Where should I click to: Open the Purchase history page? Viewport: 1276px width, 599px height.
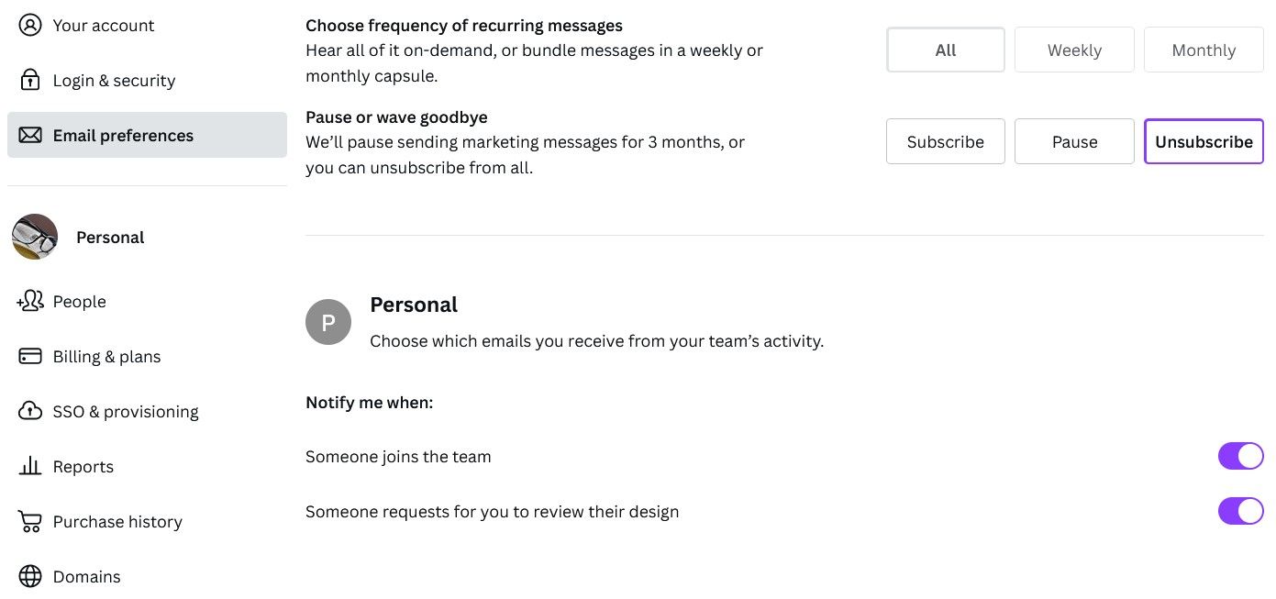(117, 522)
